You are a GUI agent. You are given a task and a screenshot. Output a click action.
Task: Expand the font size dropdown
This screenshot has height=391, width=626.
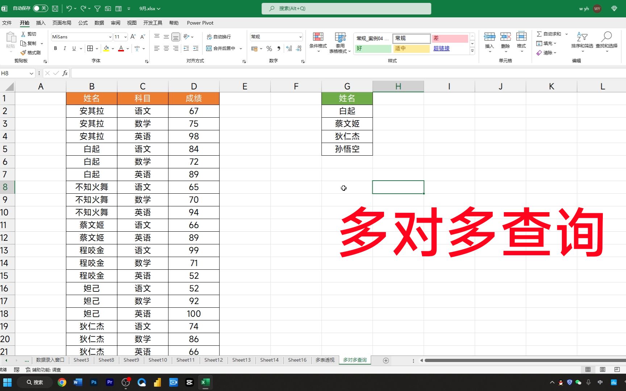[125, 37]
